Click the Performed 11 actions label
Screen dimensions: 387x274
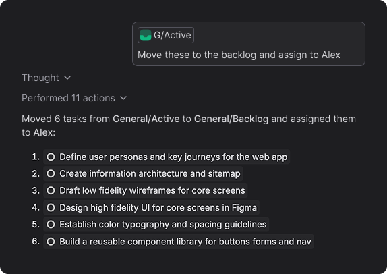tap(68, 98)
